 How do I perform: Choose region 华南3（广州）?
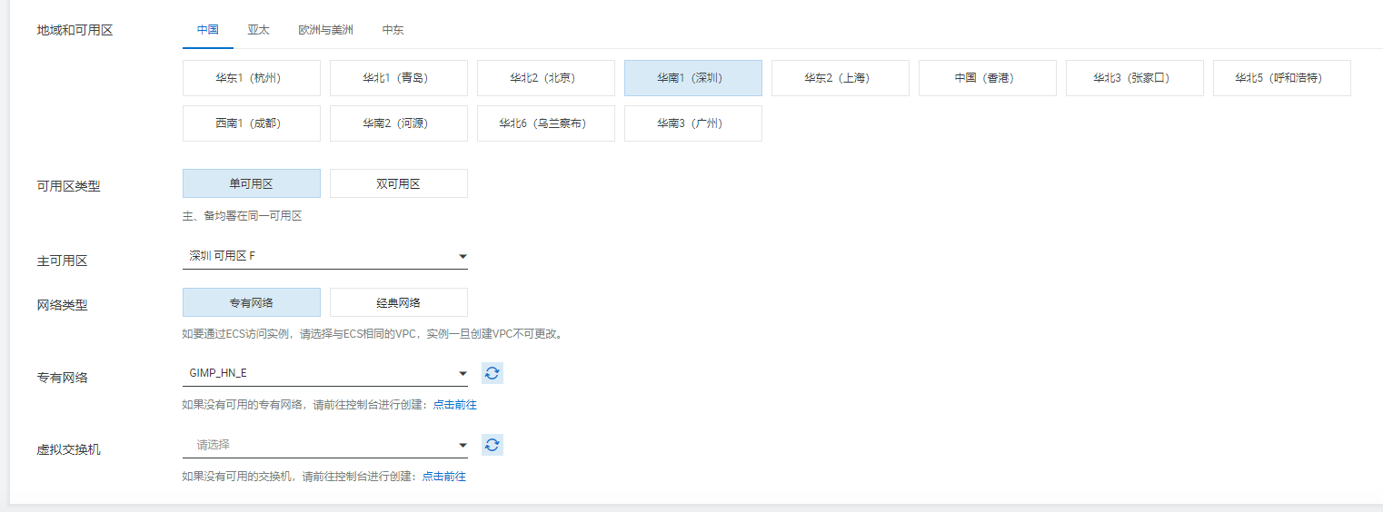[x=693, y=123]
